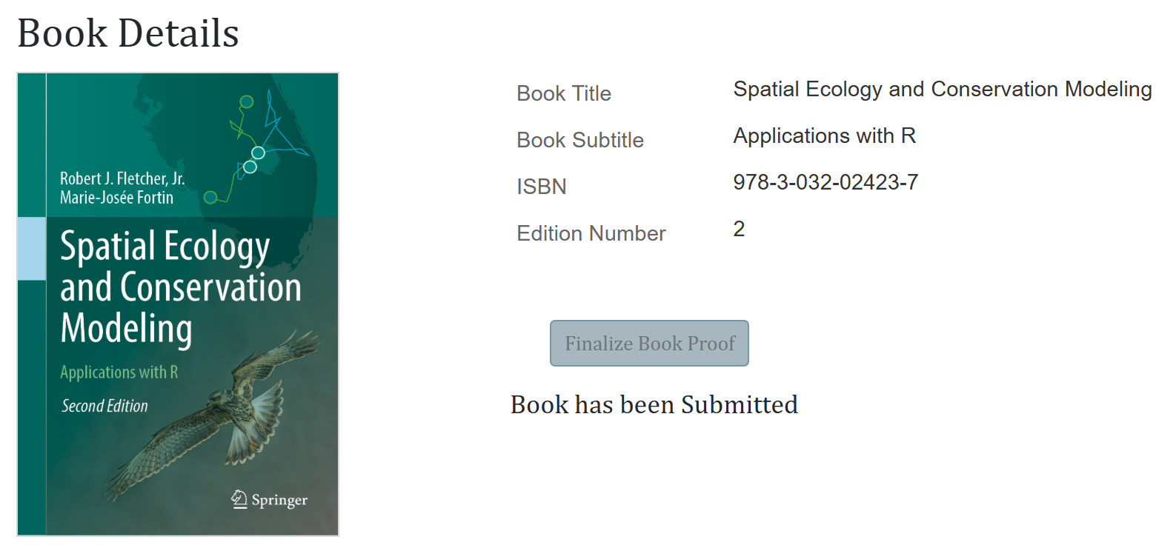1176x545 pixels.
Task: Click the Second Edition text on cover
Action: (x=104, y=406)
